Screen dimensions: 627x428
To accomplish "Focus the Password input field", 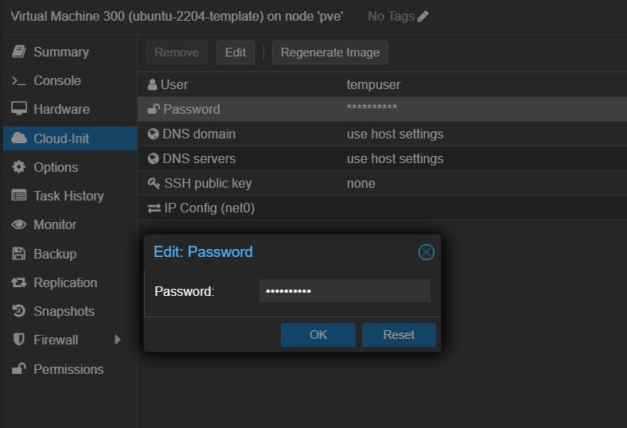I will pos(345,291).
